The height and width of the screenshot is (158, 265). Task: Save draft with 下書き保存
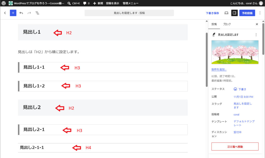(x=212, y=13)
